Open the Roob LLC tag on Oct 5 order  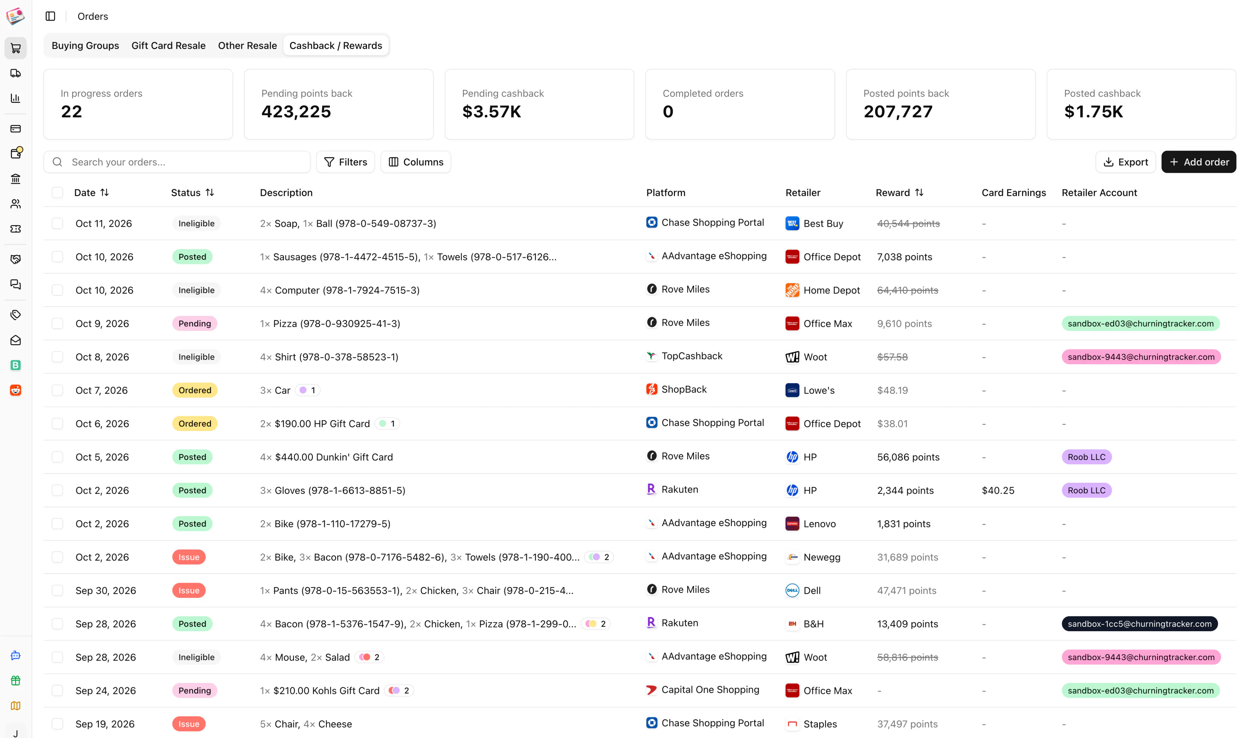pyautogui.click(x=1086, y=457)
